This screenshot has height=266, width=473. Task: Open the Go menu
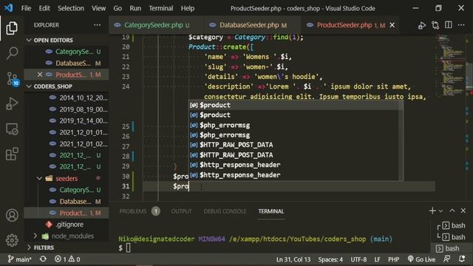[x=118, y=8]
